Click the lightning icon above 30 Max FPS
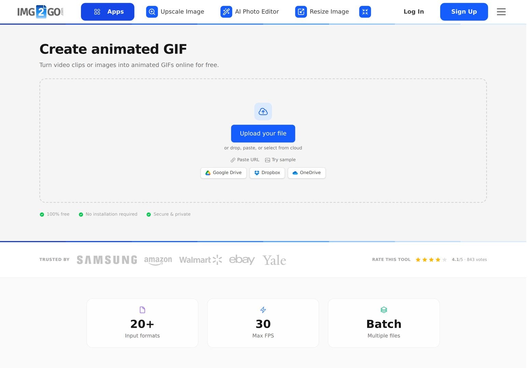The width and height of the screenshot is (530, 368). (x=263, y=310)
